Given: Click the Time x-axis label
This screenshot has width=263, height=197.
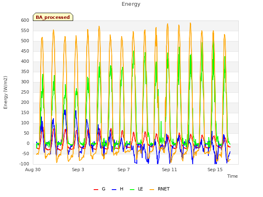Looking at the screenshot, I should (233, 176).
